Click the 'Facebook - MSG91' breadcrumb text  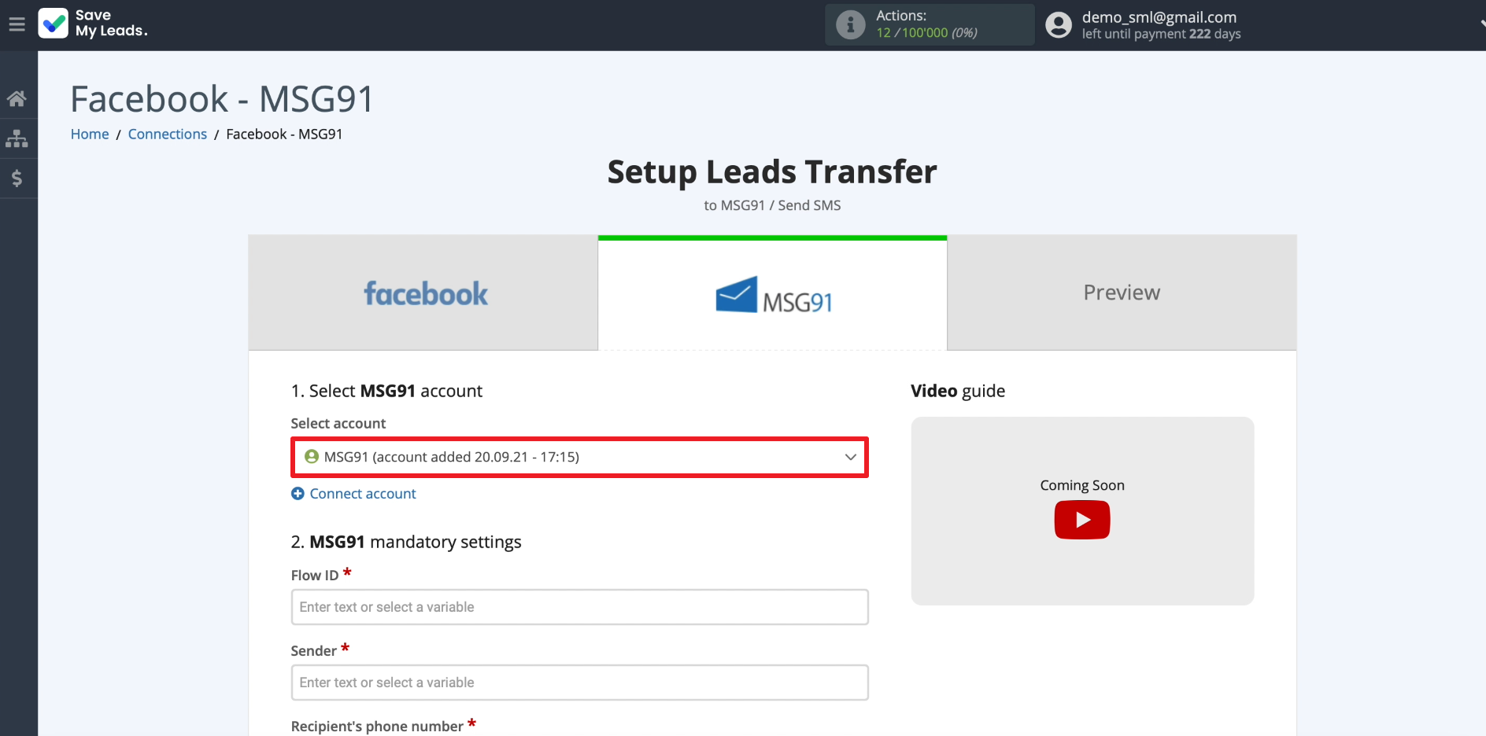click(x=284, y=134)
